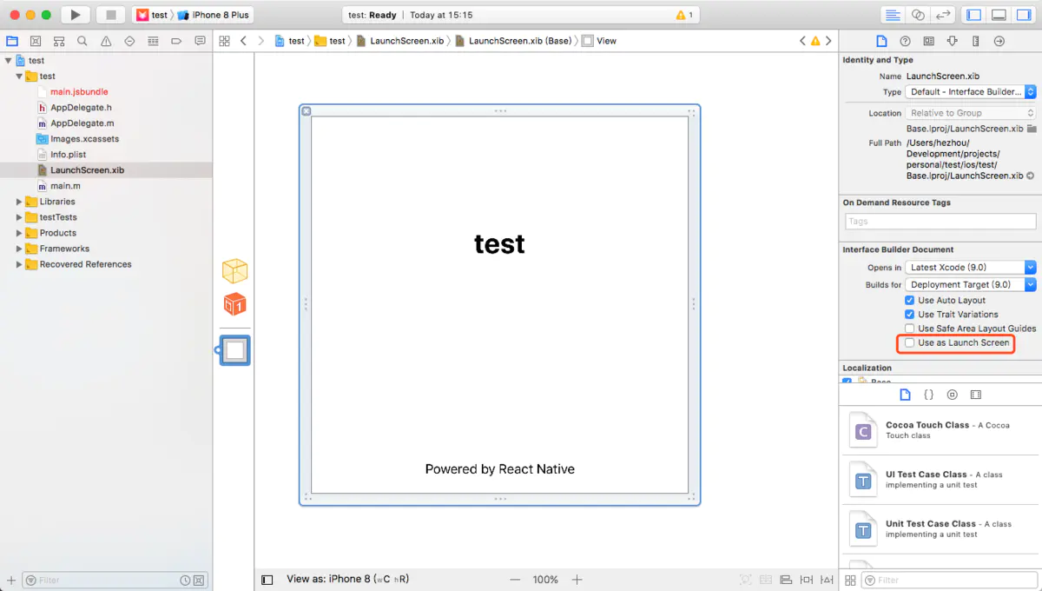1042x591 pixels.
Task: Select the iPhone 8 Plus run destination
Action: (214, 15)
